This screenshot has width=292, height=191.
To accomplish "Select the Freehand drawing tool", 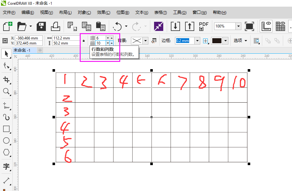I will [x=6, y=106].
